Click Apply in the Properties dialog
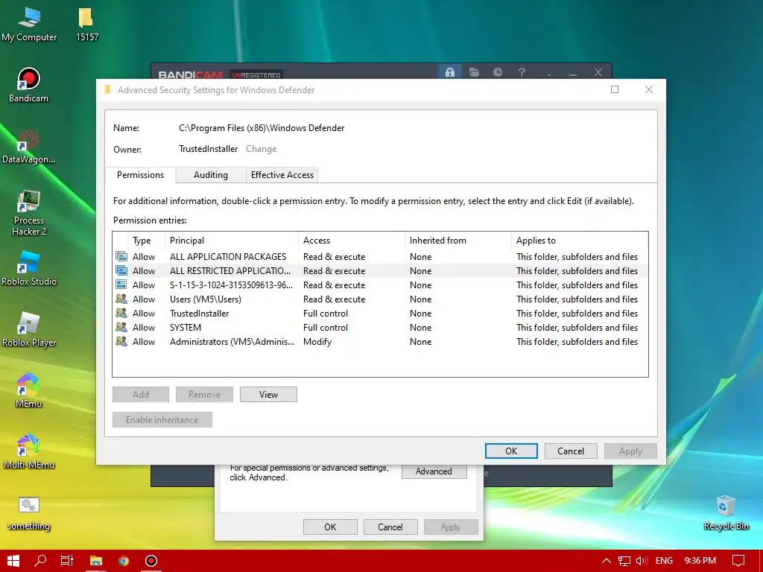Screen dimensions: 763x572 451,527
